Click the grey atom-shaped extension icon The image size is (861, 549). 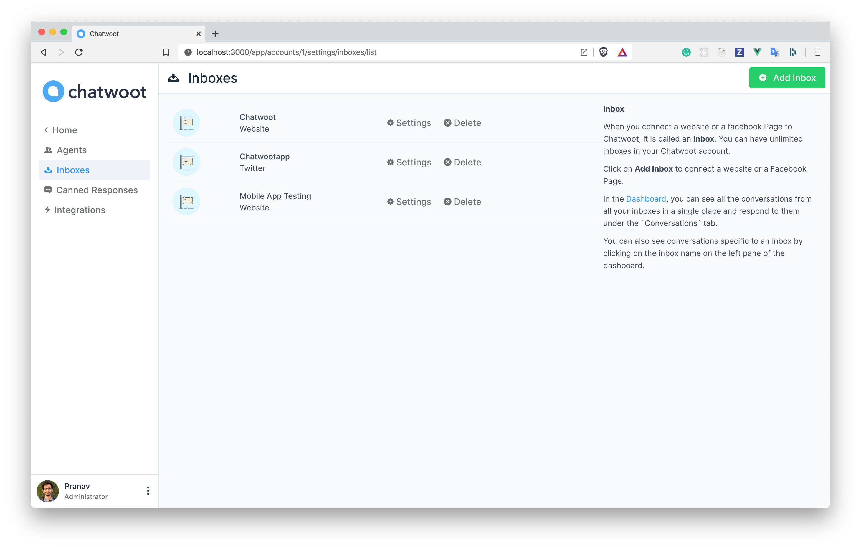click(x=704, y=52)
